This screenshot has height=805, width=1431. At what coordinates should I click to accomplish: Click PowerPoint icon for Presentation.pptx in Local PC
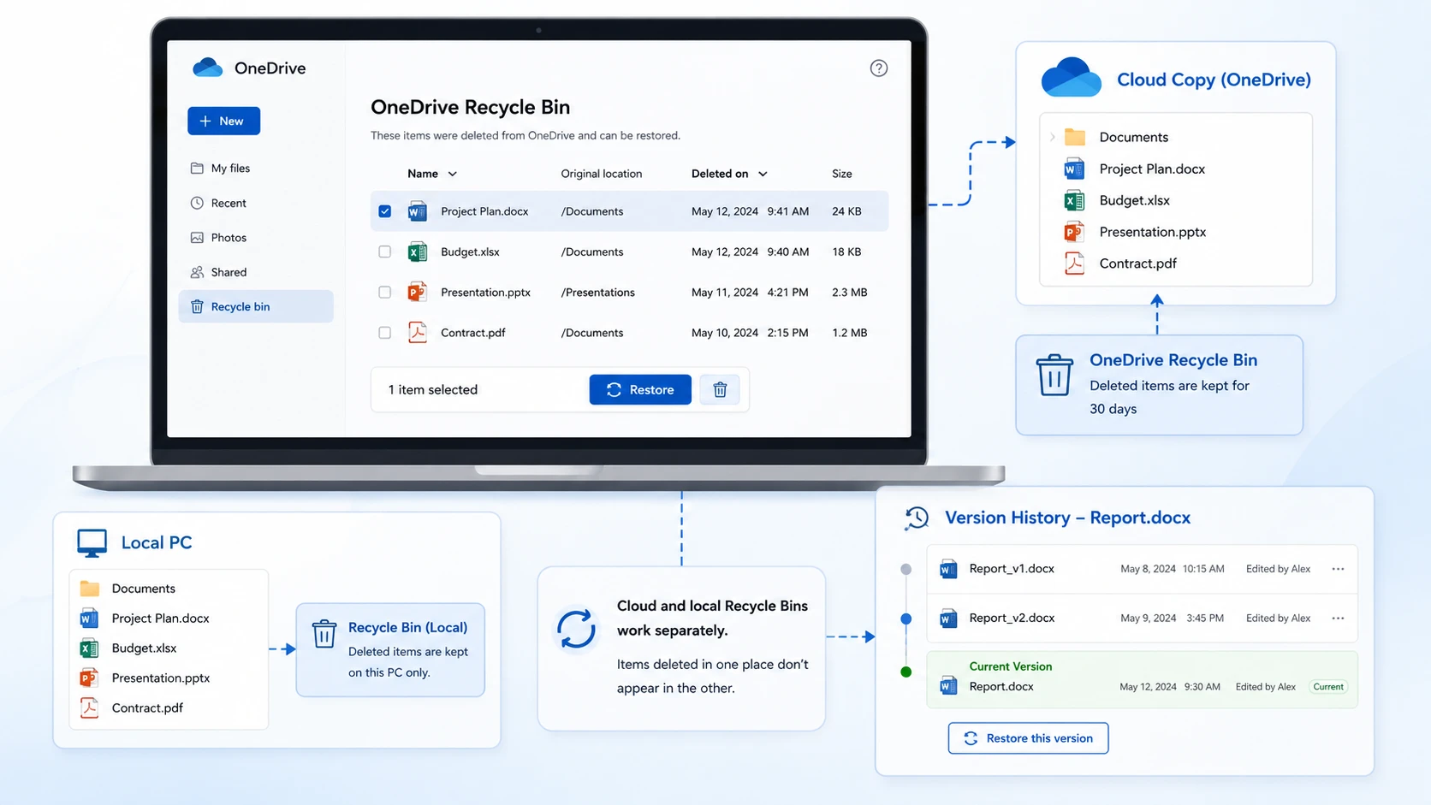(89, 678)
